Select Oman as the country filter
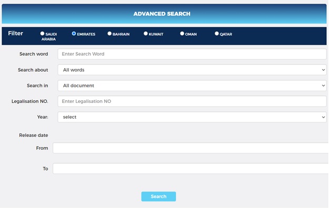331x211 pixels. coord(182,34)
